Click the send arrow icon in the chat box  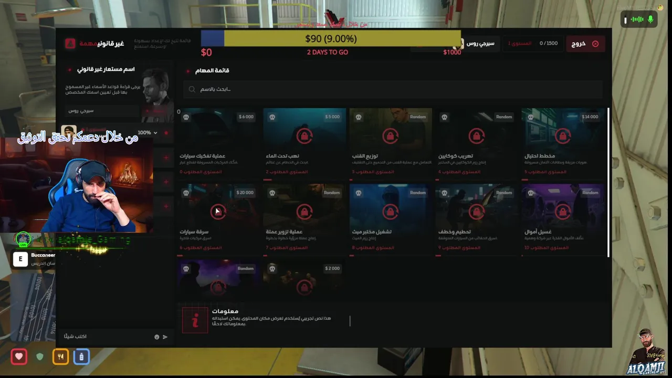(x=165, y=337)
